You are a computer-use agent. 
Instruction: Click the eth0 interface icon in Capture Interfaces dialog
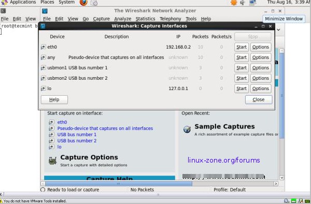(43, 47)
